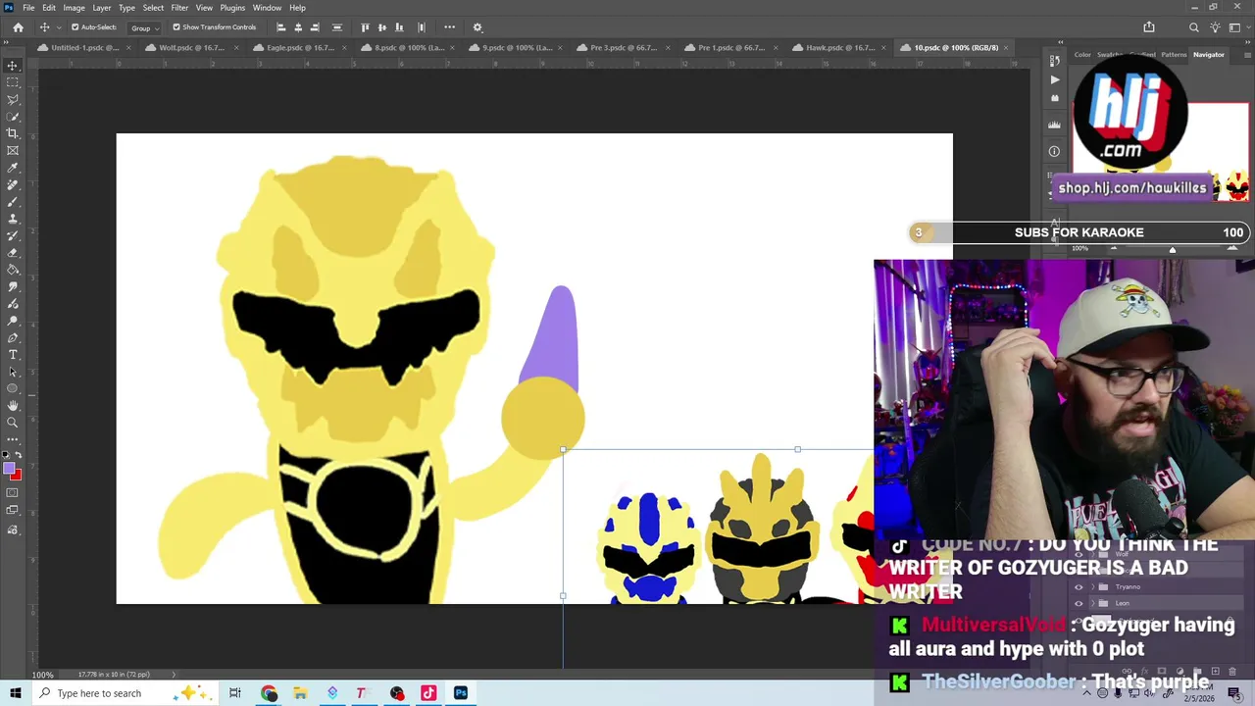Select the Move tool in the toolbar
The height and width of the screenshot is (706, 1255).
click(x=13, y=66)
